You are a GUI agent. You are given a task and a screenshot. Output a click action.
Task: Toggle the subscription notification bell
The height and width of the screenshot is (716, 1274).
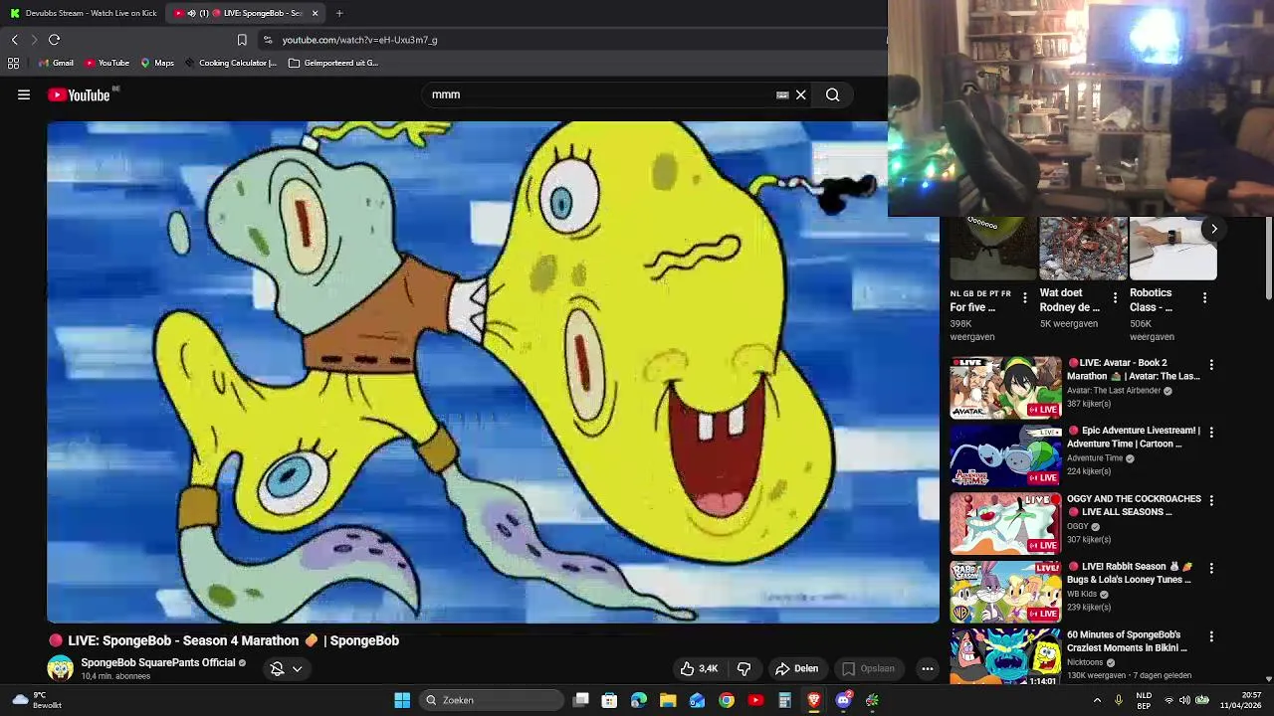click(278, 668)
